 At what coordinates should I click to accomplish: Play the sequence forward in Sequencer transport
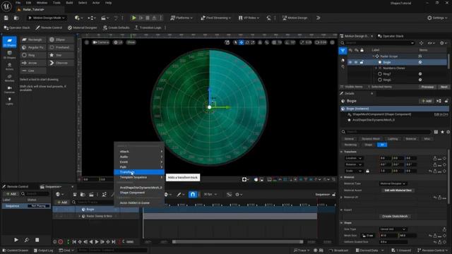coord(97,242)
